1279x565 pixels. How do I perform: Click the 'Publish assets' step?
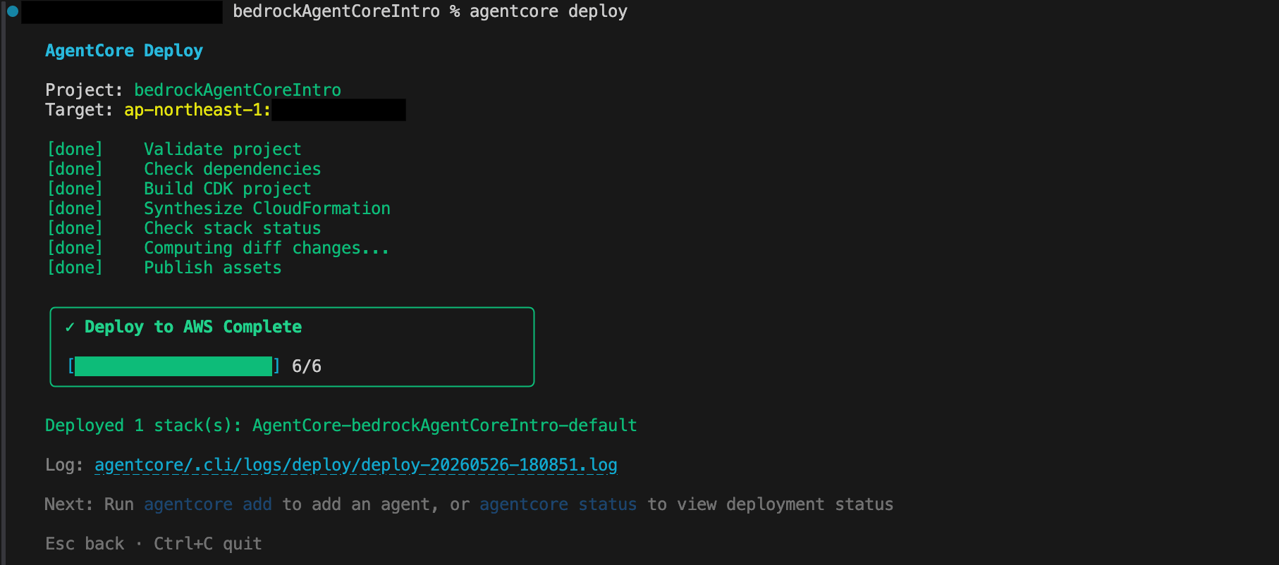[213, 268]
